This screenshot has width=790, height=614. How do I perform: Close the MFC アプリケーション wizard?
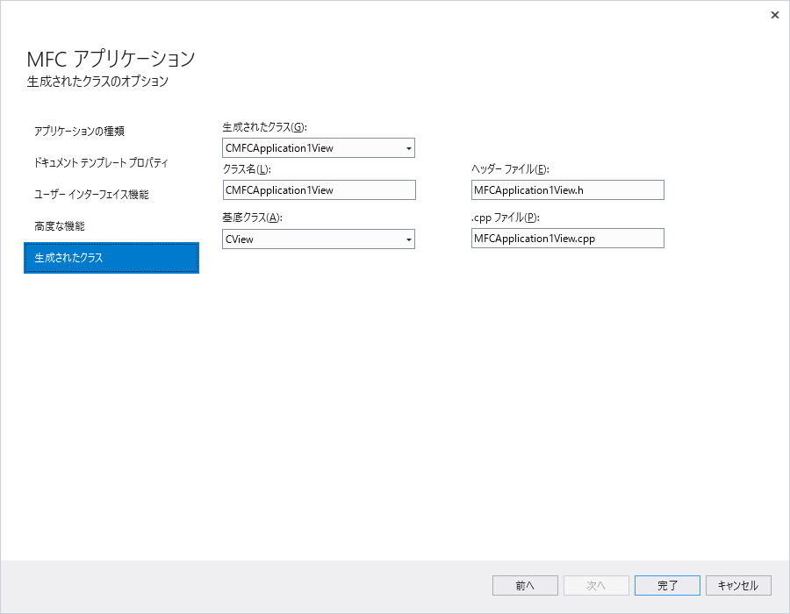click(x=775, y=15)
